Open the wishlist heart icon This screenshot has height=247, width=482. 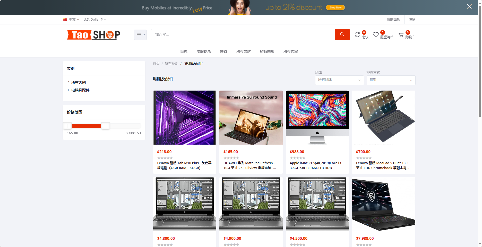point(376,34)
